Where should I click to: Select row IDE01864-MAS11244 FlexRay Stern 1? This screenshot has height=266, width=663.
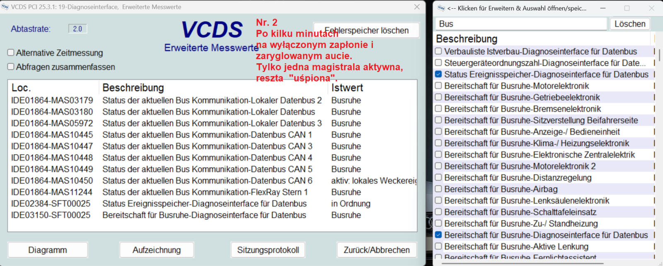click(212, 192)
